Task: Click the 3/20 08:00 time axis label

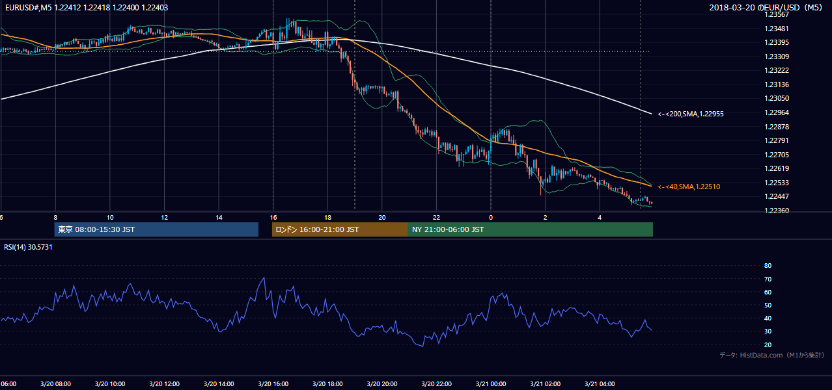Action: 55,384
